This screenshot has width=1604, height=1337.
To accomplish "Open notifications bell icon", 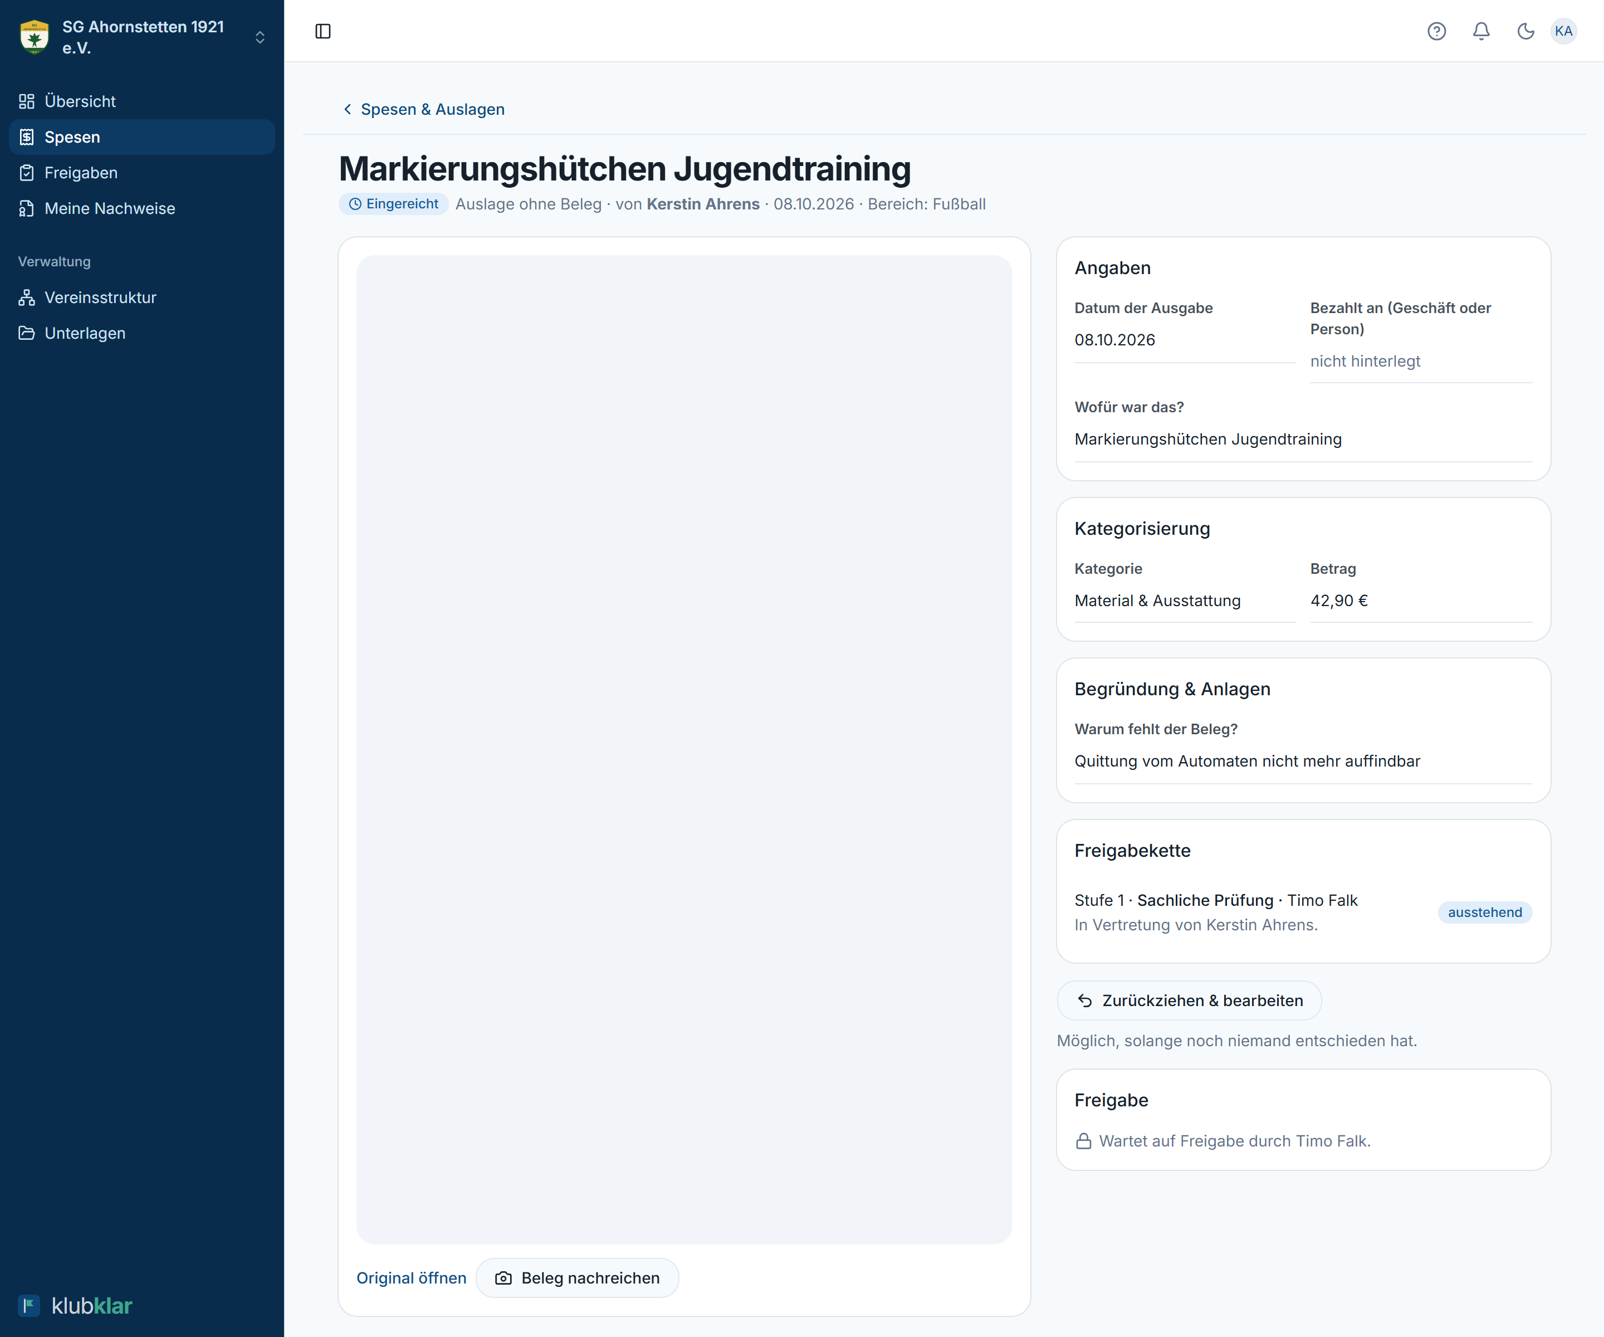I will click(1481, 31).
